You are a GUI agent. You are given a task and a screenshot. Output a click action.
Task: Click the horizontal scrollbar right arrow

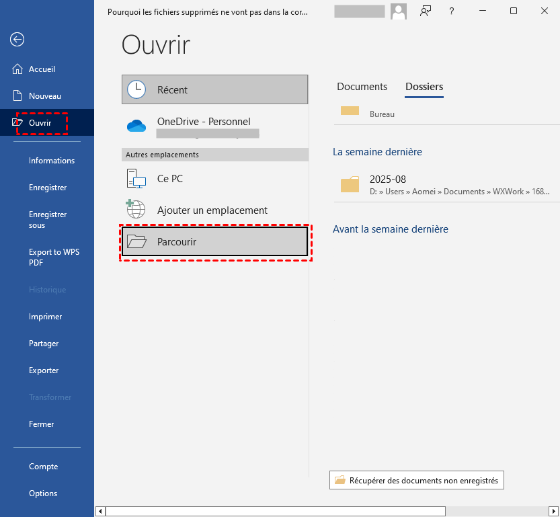[x=554, y=512]
